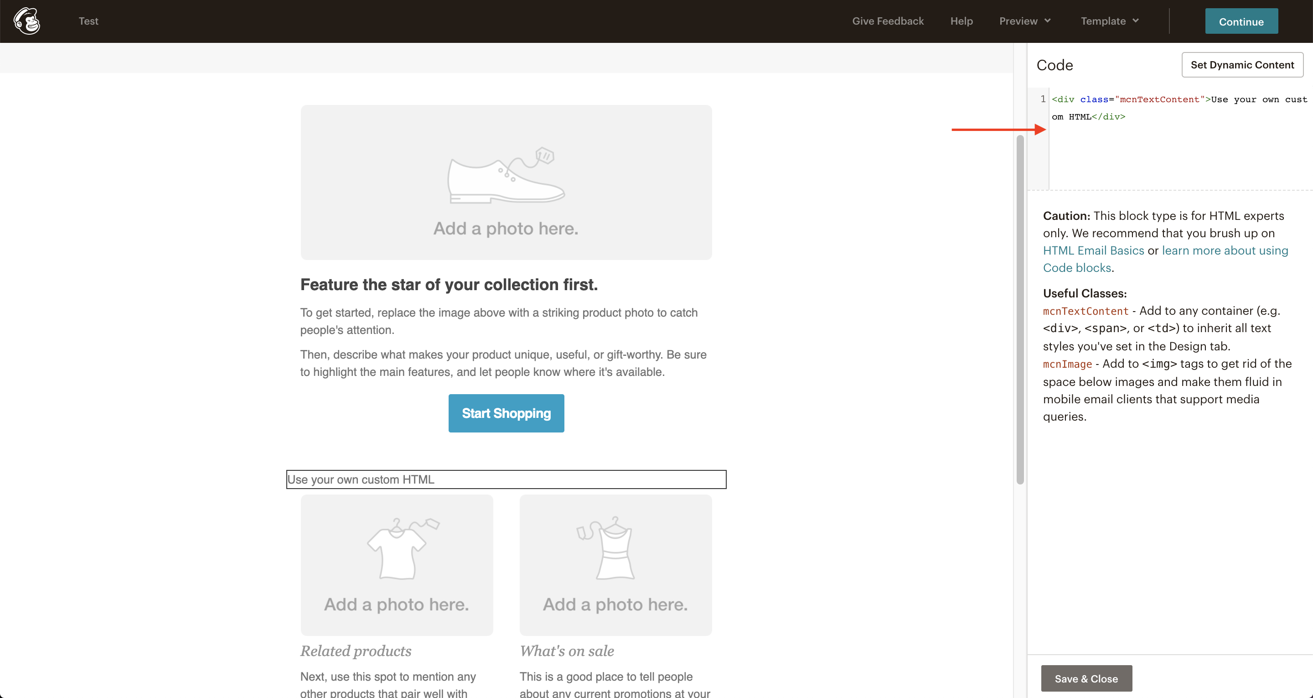1313x698 pixels.
Task: Click the Continue button
Action: 1241,21
